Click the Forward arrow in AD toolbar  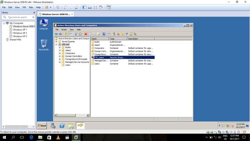(x=60, y=34)
